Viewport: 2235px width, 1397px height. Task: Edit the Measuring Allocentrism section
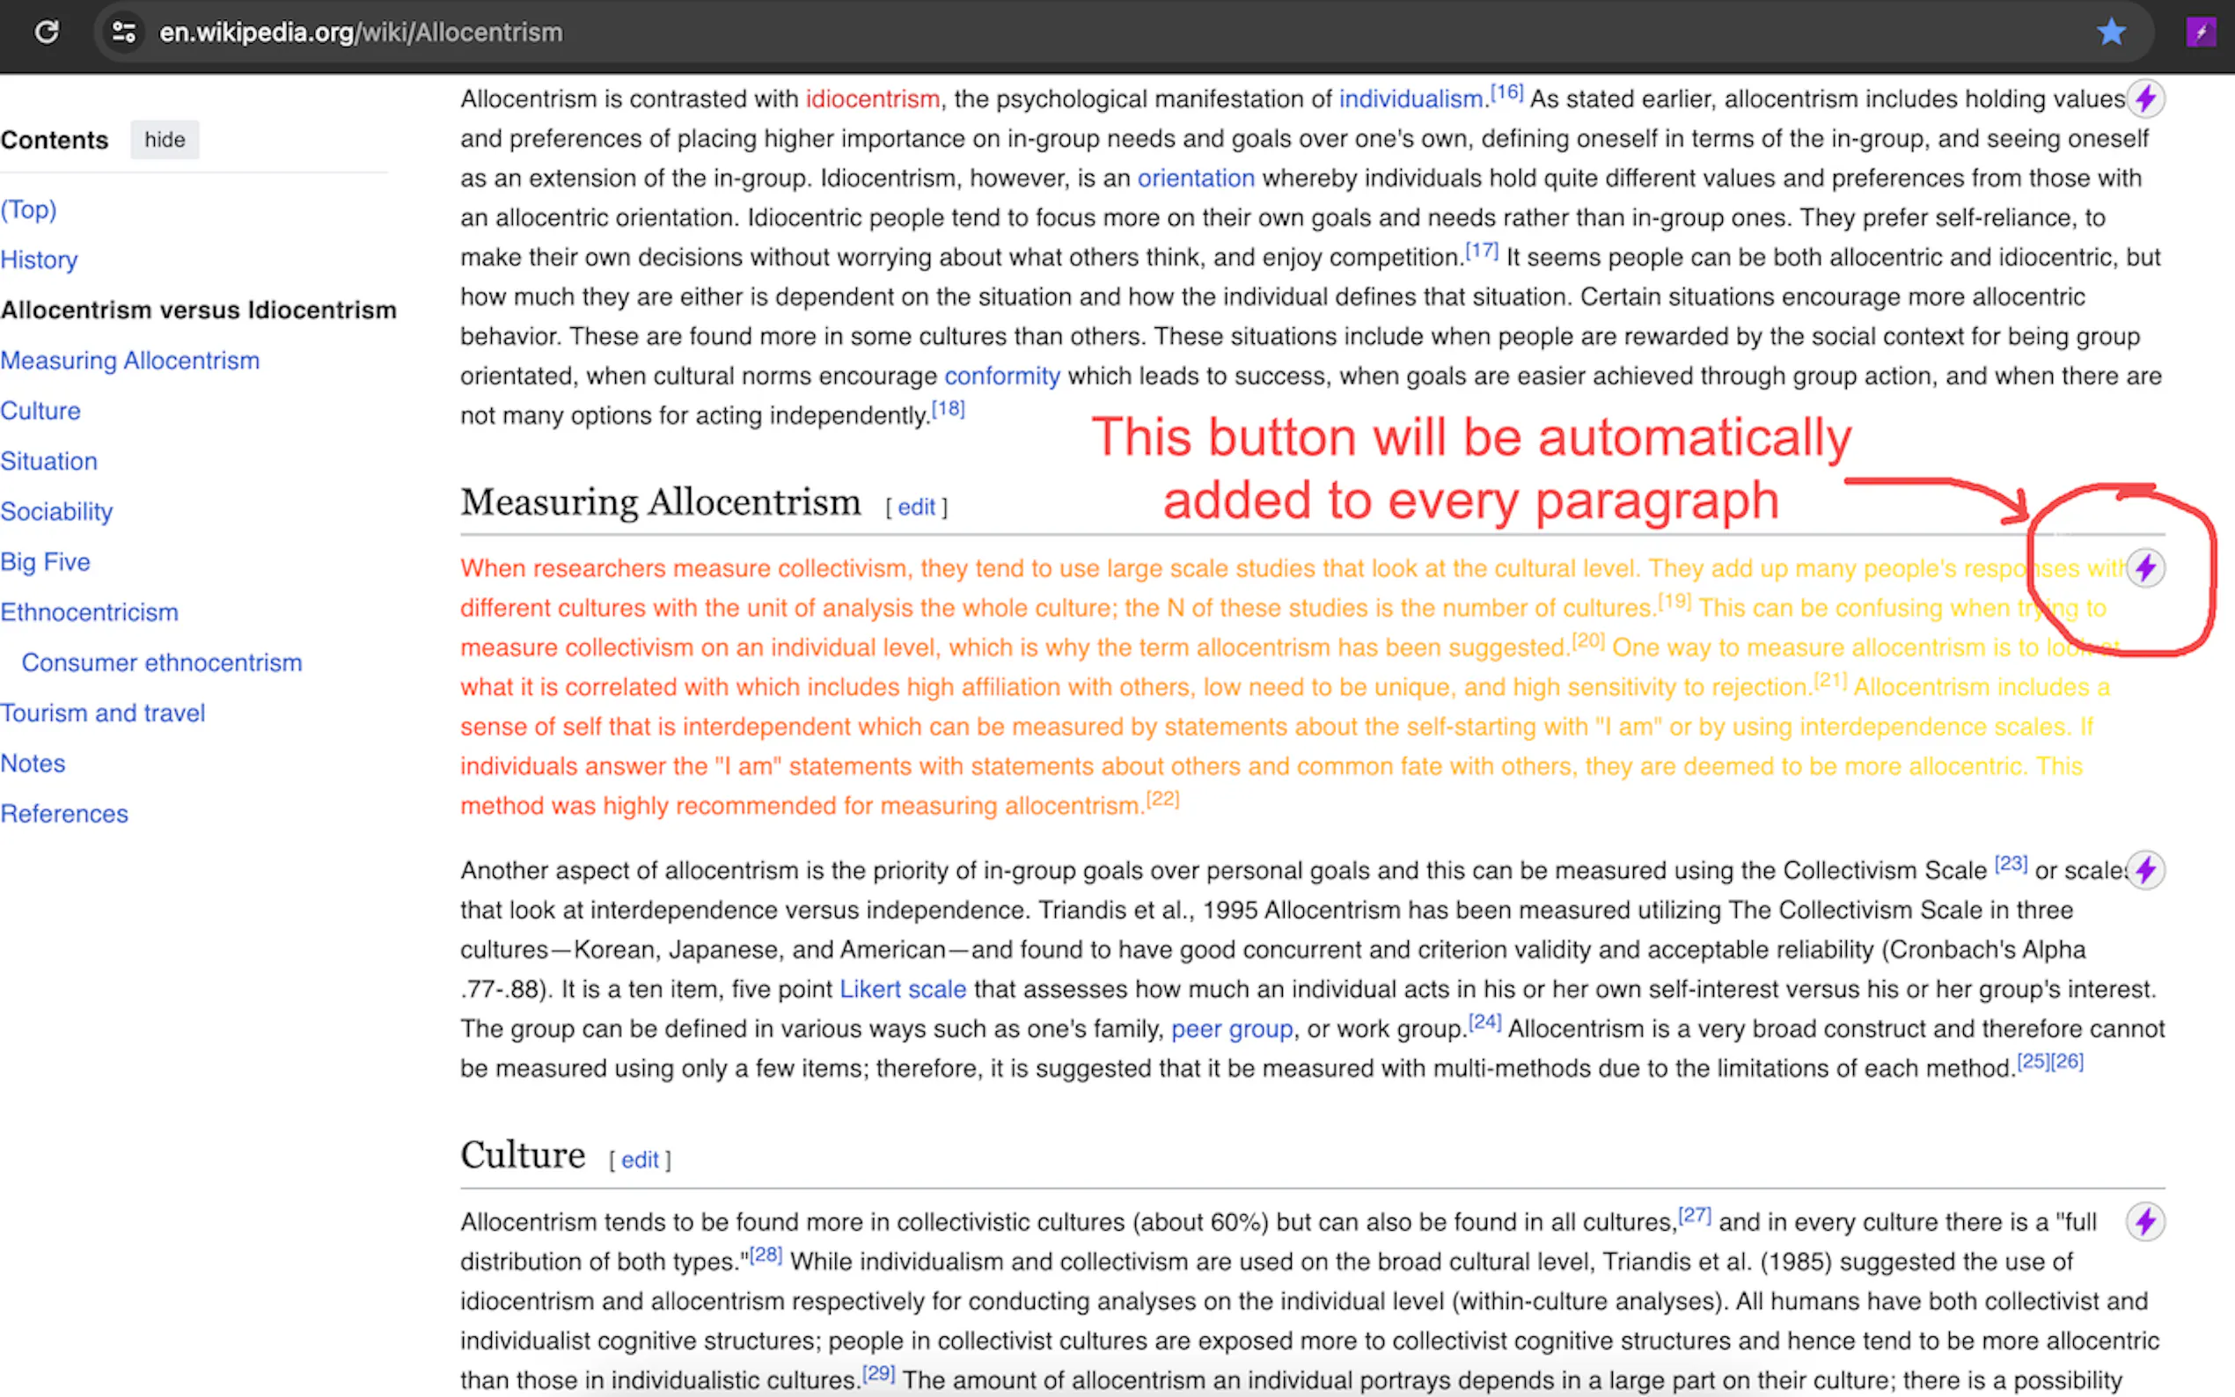(916, 508)
